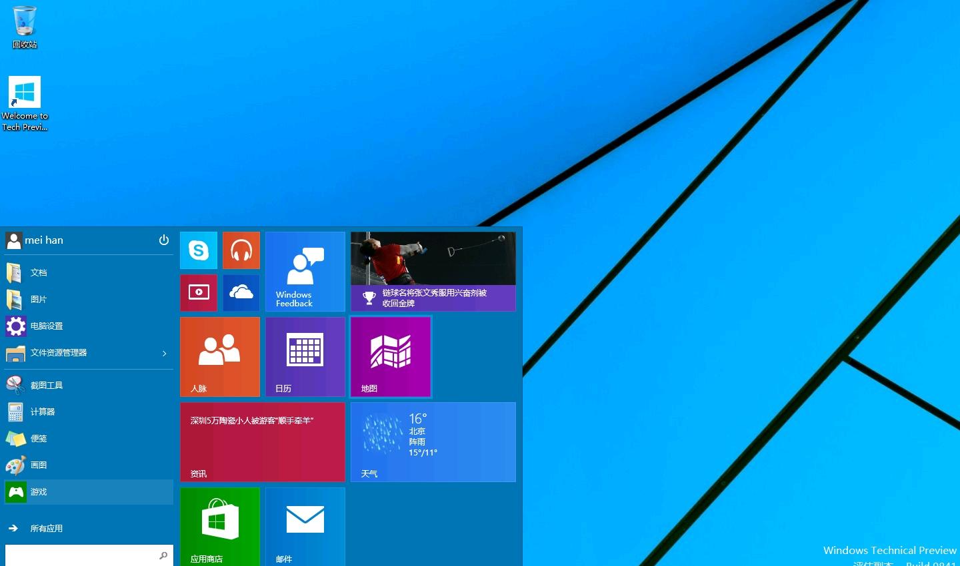Image resolution: width=960 pixels, height=566 pixels.
Task: Click the search magnifier icon
Action: coord(163,555)
